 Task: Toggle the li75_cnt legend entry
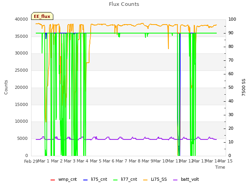[95, 179]
